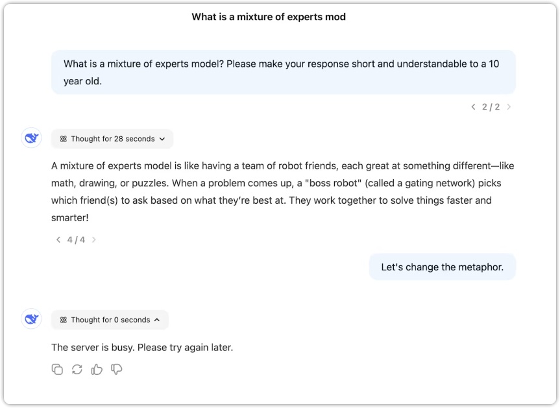Show next response version near 4 / 4

(x=94, y=239)
